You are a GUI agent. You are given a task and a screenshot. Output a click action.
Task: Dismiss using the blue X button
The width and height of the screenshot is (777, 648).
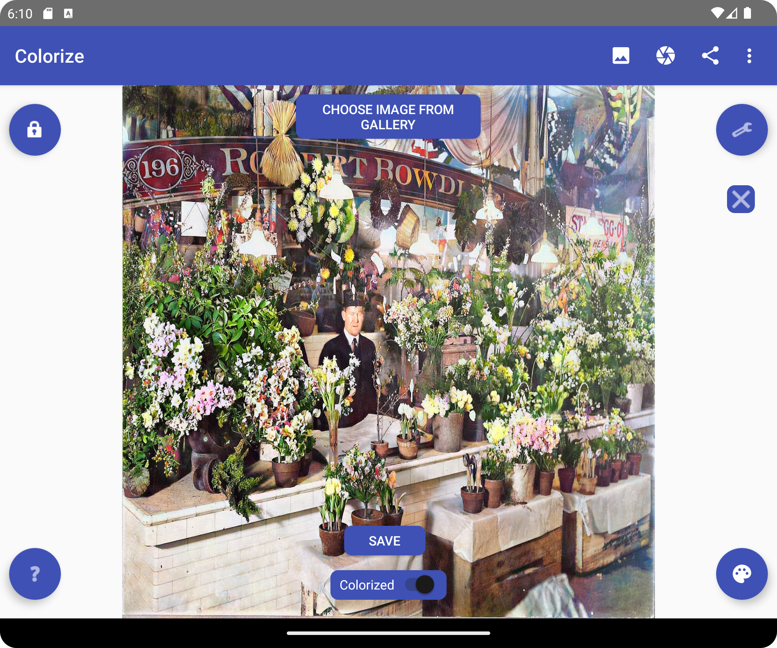(x=740, y=199)
